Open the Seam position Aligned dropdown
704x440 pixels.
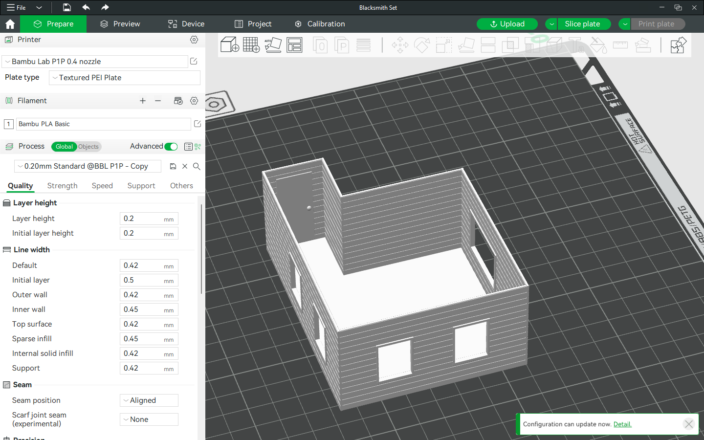point(149,400)
